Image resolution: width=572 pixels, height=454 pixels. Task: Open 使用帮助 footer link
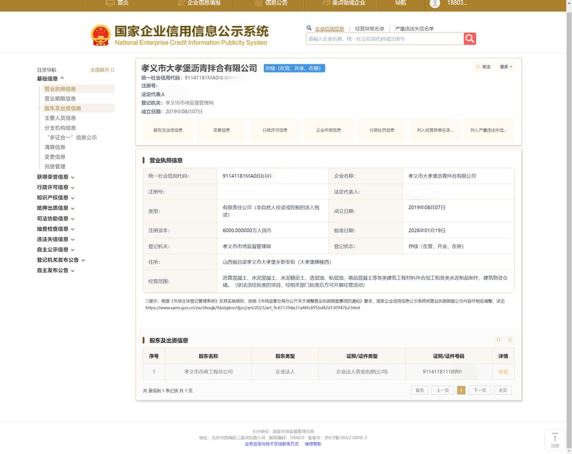313,444
